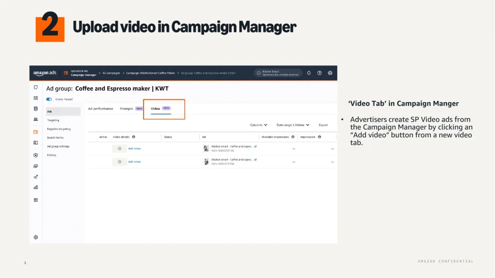Open the nine-dot grid apps icon

click(36, 200)
